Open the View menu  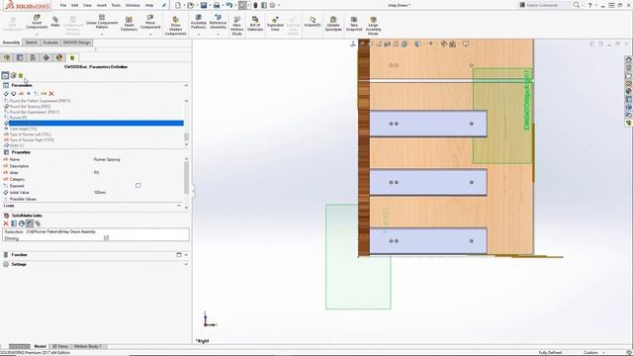coord(87,5)
